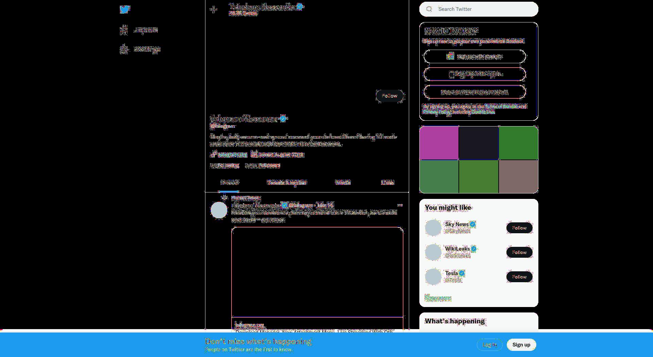Open the @telegram handle in the pinned tweet
The image size is (653, 357).
(301, 205)
